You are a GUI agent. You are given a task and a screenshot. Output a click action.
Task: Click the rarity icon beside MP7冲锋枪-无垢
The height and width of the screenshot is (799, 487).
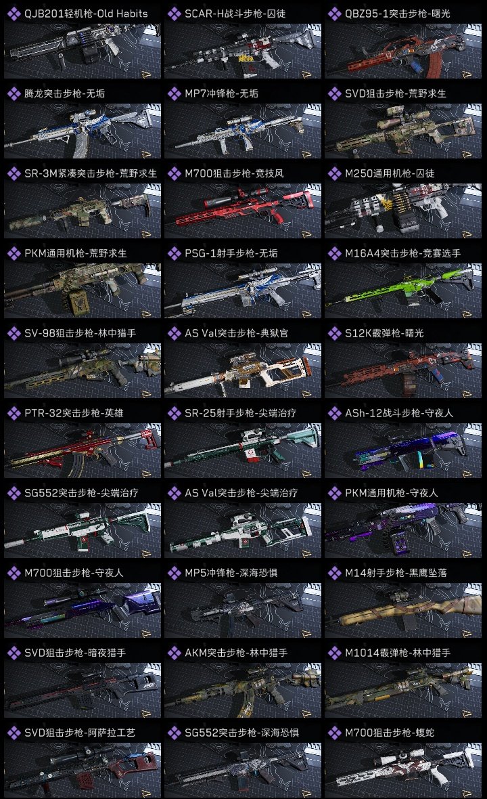pos(174,93)
